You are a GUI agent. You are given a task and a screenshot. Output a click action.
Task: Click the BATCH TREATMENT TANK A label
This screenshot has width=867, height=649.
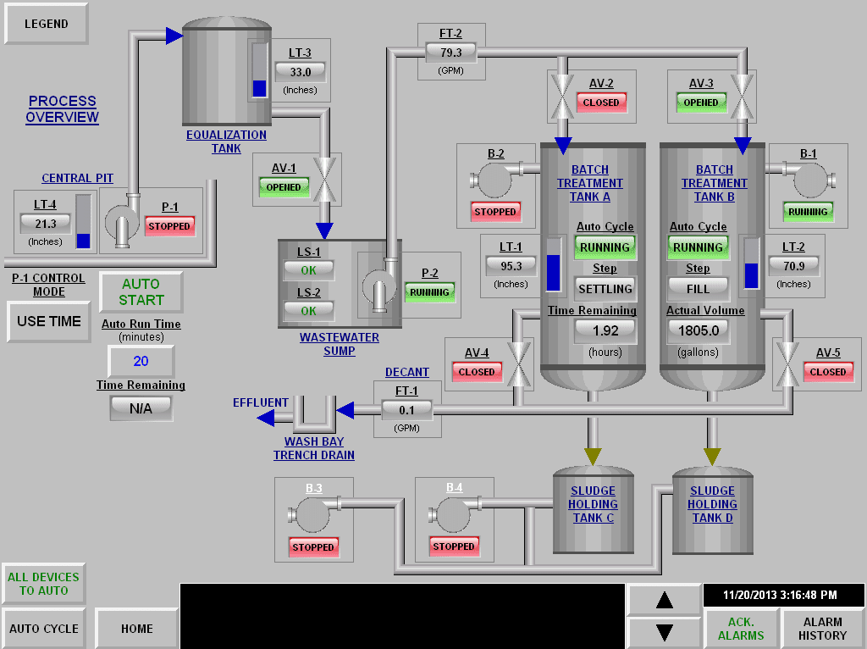(x=590, y=183)
